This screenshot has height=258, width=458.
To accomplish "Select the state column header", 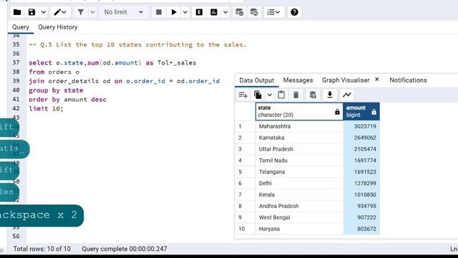I will click(299, 112).
